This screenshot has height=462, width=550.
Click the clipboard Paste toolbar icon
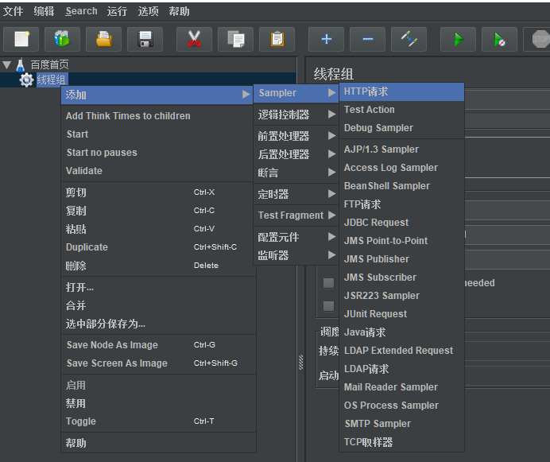pos(277,39)
